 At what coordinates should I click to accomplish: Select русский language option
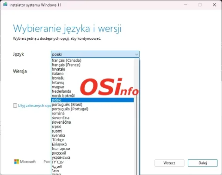[92, 153]
